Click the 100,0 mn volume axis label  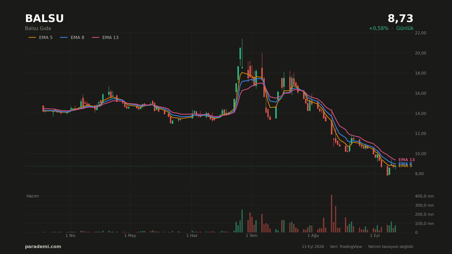click(424, 224)
